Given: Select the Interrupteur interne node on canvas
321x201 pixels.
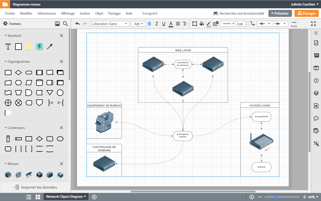Looking at the screenshot, I should coord(183,136).
